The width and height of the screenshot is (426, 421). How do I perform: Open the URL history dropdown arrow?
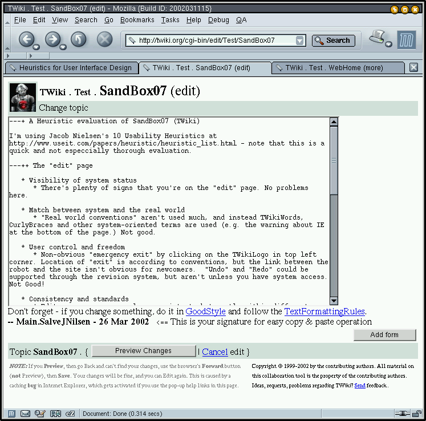pos(299,41)
